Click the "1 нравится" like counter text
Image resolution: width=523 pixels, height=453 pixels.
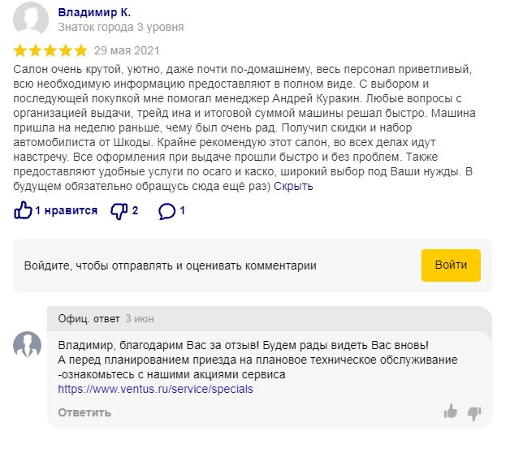[66, 211]
